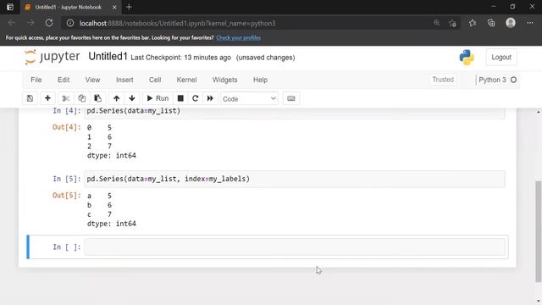The image size is (542, 305).
Task: Move selected cell up arrow
Action: pos(117,98)
